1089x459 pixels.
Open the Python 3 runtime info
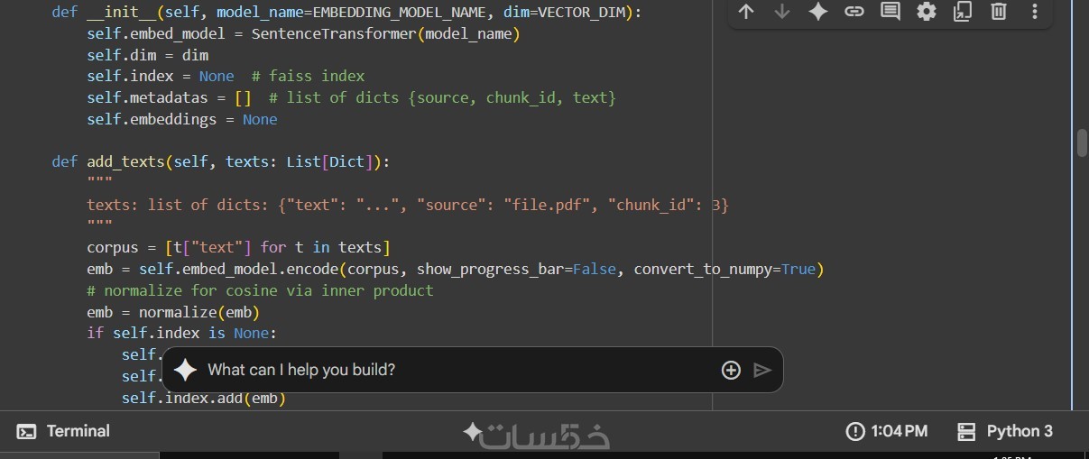click(x=1005, y=432)
